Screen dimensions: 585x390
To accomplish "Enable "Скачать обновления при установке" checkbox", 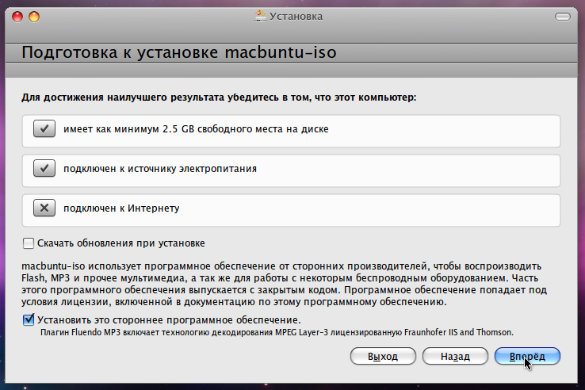I will click(x=29, y=243).
